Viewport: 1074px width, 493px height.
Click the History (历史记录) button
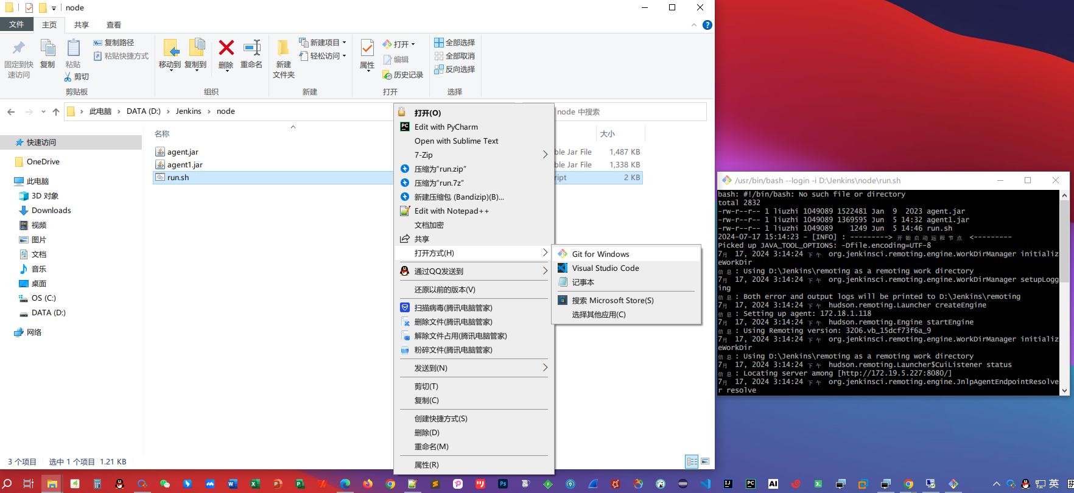coord(402,75)
